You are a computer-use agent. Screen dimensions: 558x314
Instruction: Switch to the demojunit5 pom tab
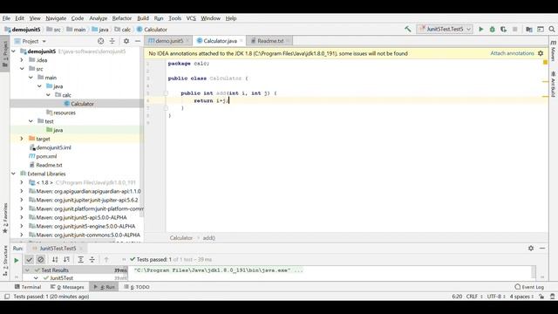[168, 41]
